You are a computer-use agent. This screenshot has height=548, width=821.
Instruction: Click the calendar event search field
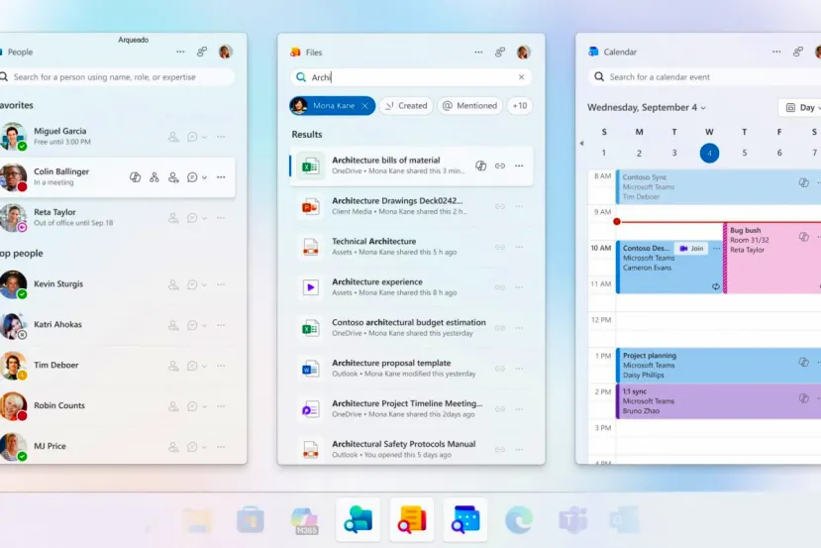coord(704,77)
